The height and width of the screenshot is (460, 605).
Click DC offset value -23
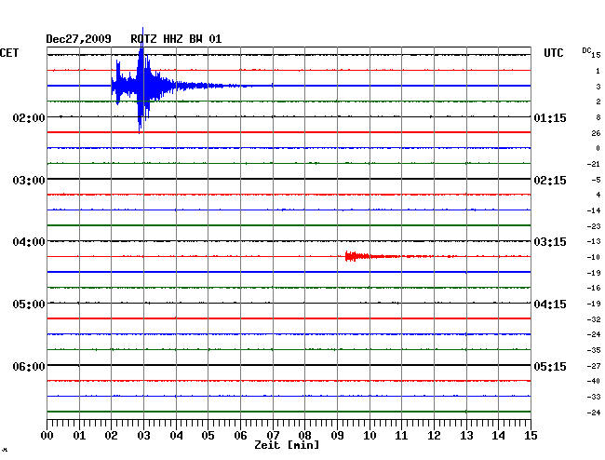pyautogui.click(x=594, y=226)
